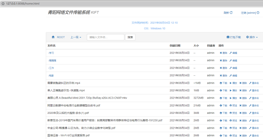Open the 上一级 dropdown
This screenshot has width=263, height=139.
pyautogui.click(x=76, y=37)
